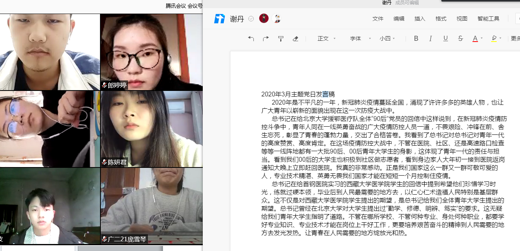Apply the red font color button
The image size is (520, 251).
click(475, 38)
